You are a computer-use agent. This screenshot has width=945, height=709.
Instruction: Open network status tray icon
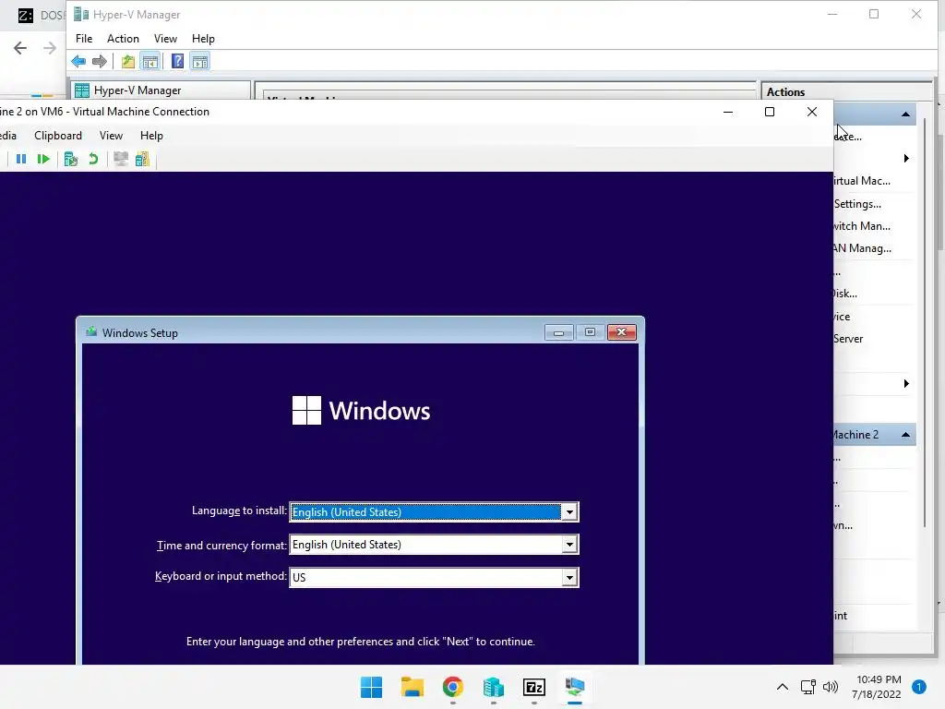click(807, 687)
